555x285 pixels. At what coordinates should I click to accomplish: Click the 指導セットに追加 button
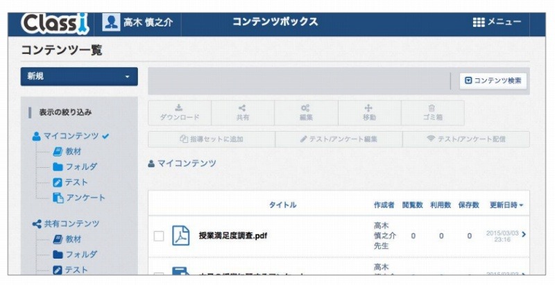212,139
